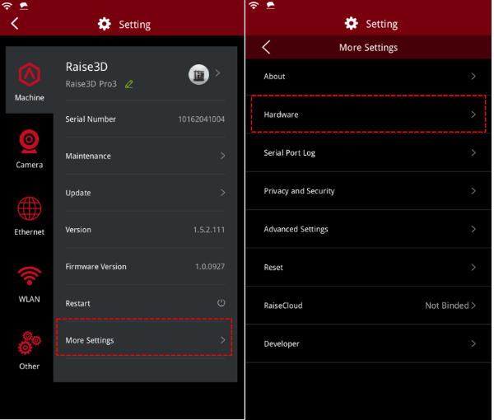Click the back arrow beside left Setting title
494x420 pixels.
(14, 24)
